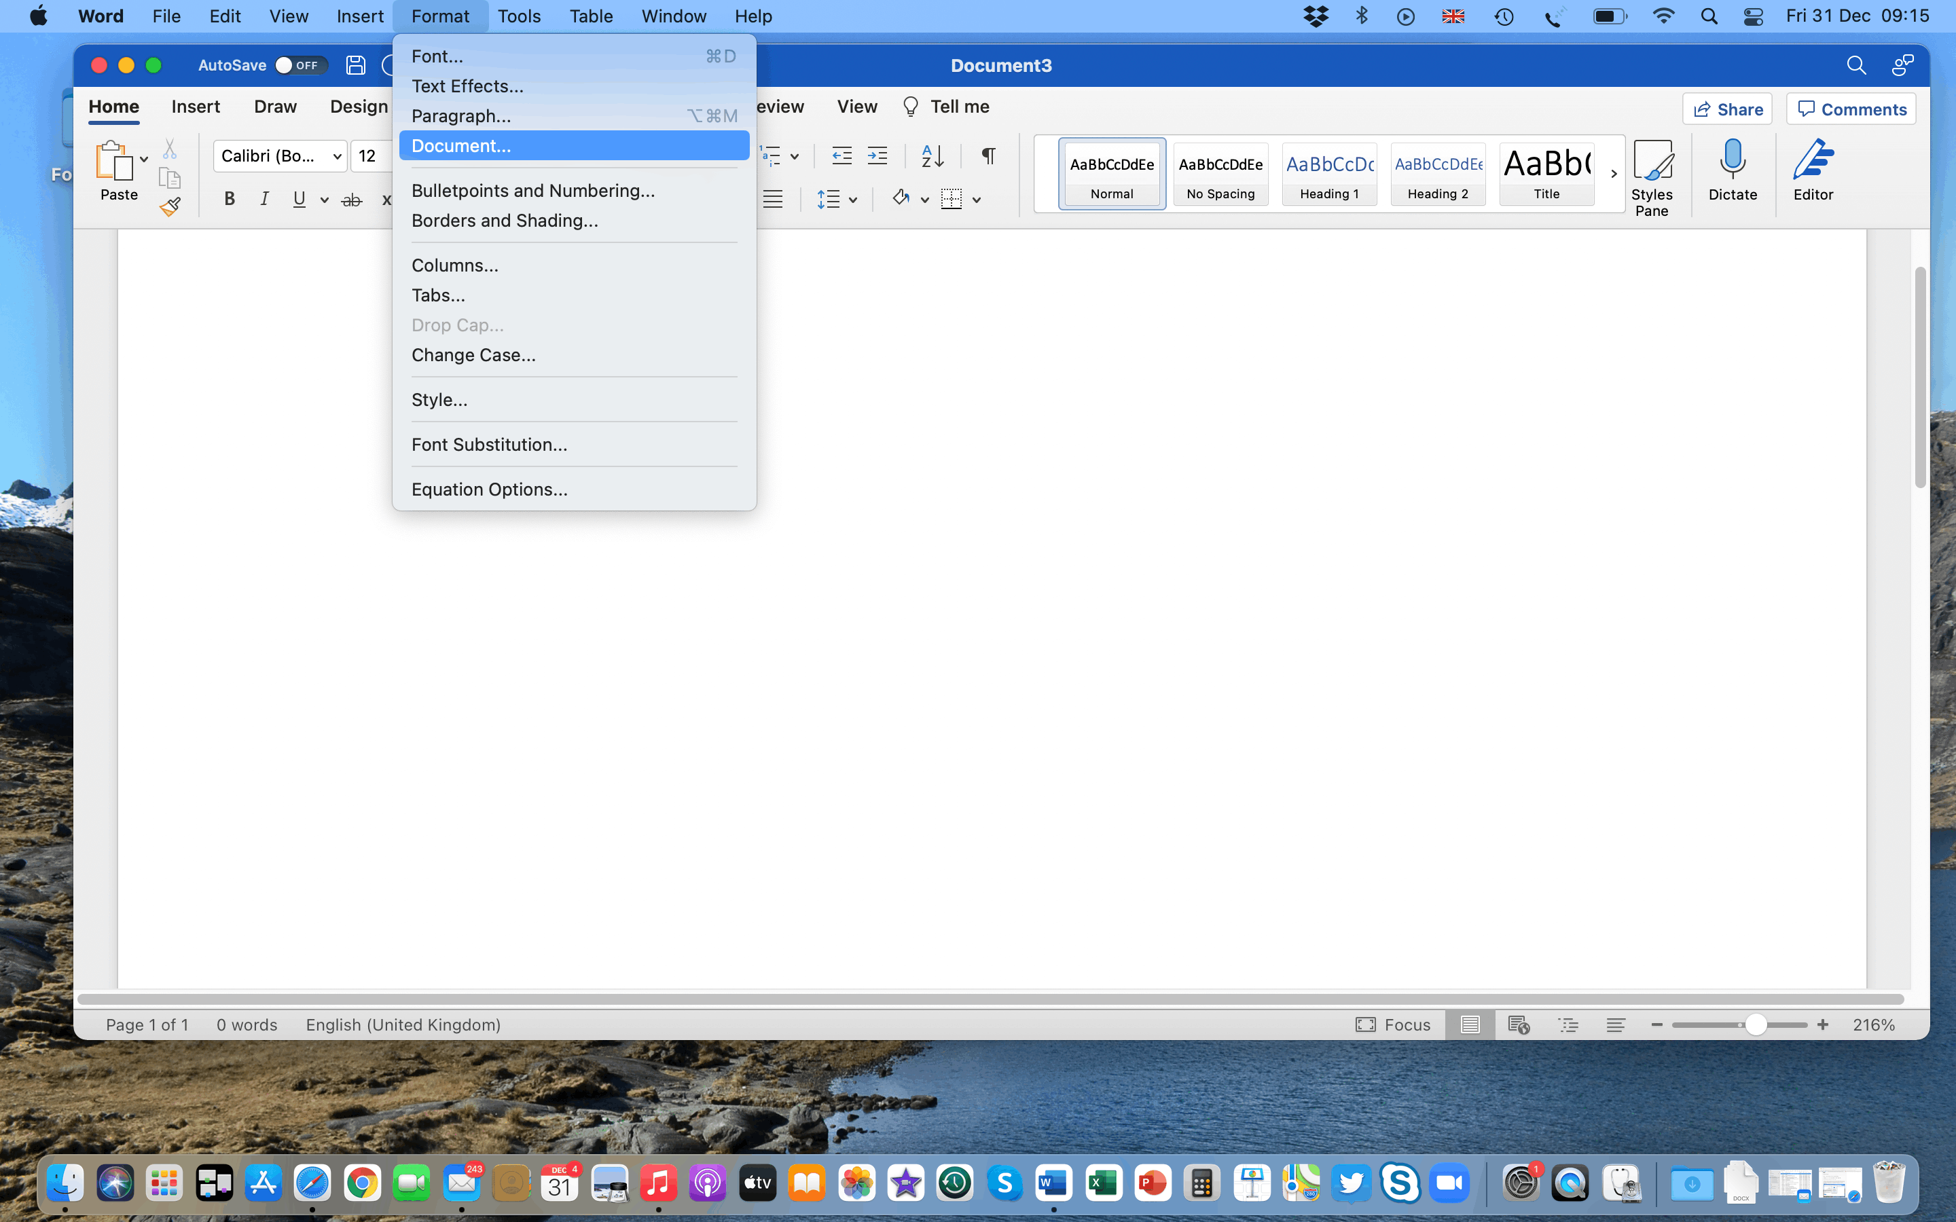Click the vertical document scrollbar
This screenshot has width=1956, height=1222.
tap(1919, 377)
